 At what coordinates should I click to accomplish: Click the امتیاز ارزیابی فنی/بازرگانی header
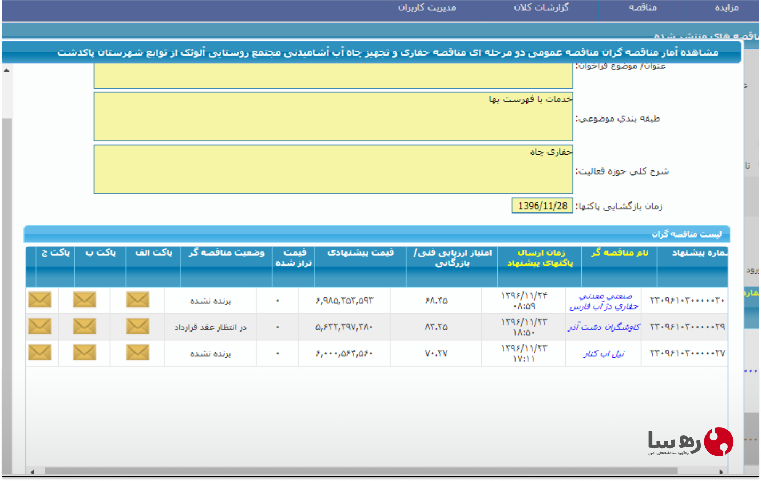[453, 258]
